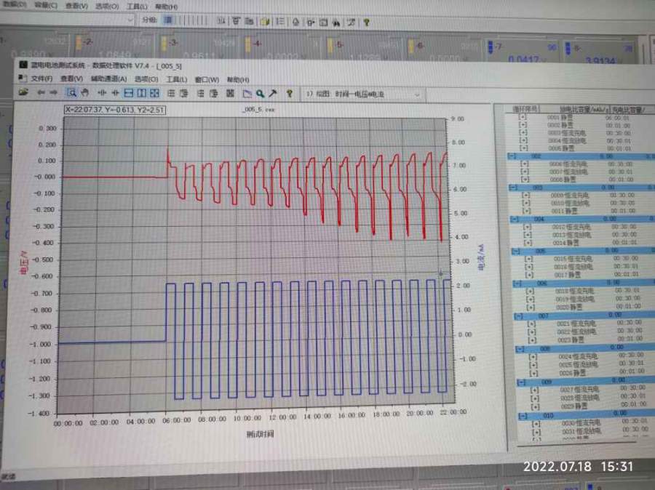Click the back arrow toolbar icon

point(41,93)
